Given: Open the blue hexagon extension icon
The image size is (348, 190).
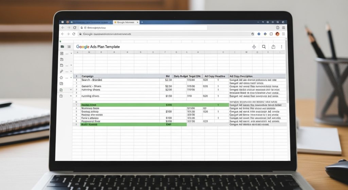Looking at the screenshot, I should pyautogui.click(x=259, y=34).
